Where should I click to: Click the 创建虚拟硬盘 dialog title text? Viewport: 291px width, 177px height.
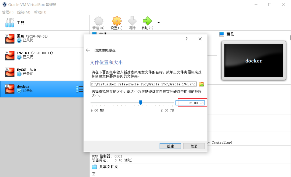coord(105,50)
